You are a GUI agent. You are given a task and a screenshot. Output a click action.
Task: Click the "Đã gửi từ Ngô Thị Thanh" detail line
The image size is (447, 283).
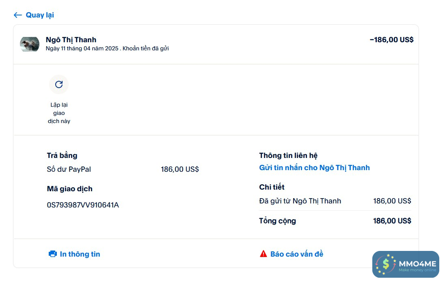tap(300, 201)
